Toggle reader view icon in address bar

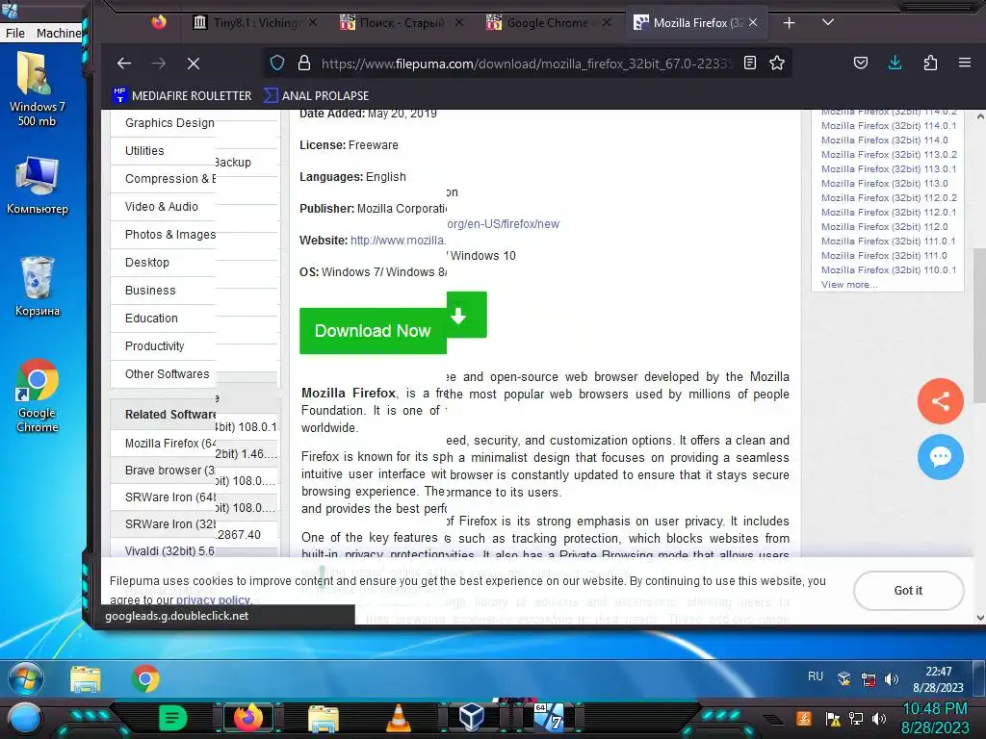[x=749, y=63]
